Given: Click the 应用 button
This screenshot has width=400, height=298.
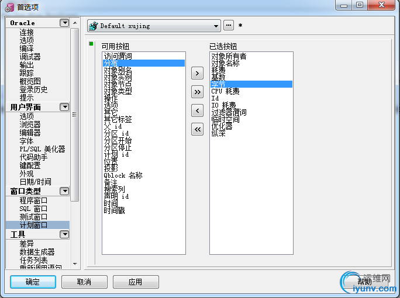Looking at the screenshot, I should coord(136,282).
